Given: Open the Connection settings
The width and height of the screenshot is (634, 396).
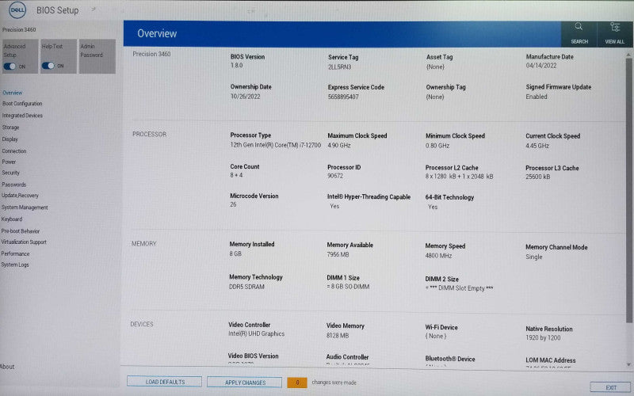Looking at the screenshot, I should [14, 150].
